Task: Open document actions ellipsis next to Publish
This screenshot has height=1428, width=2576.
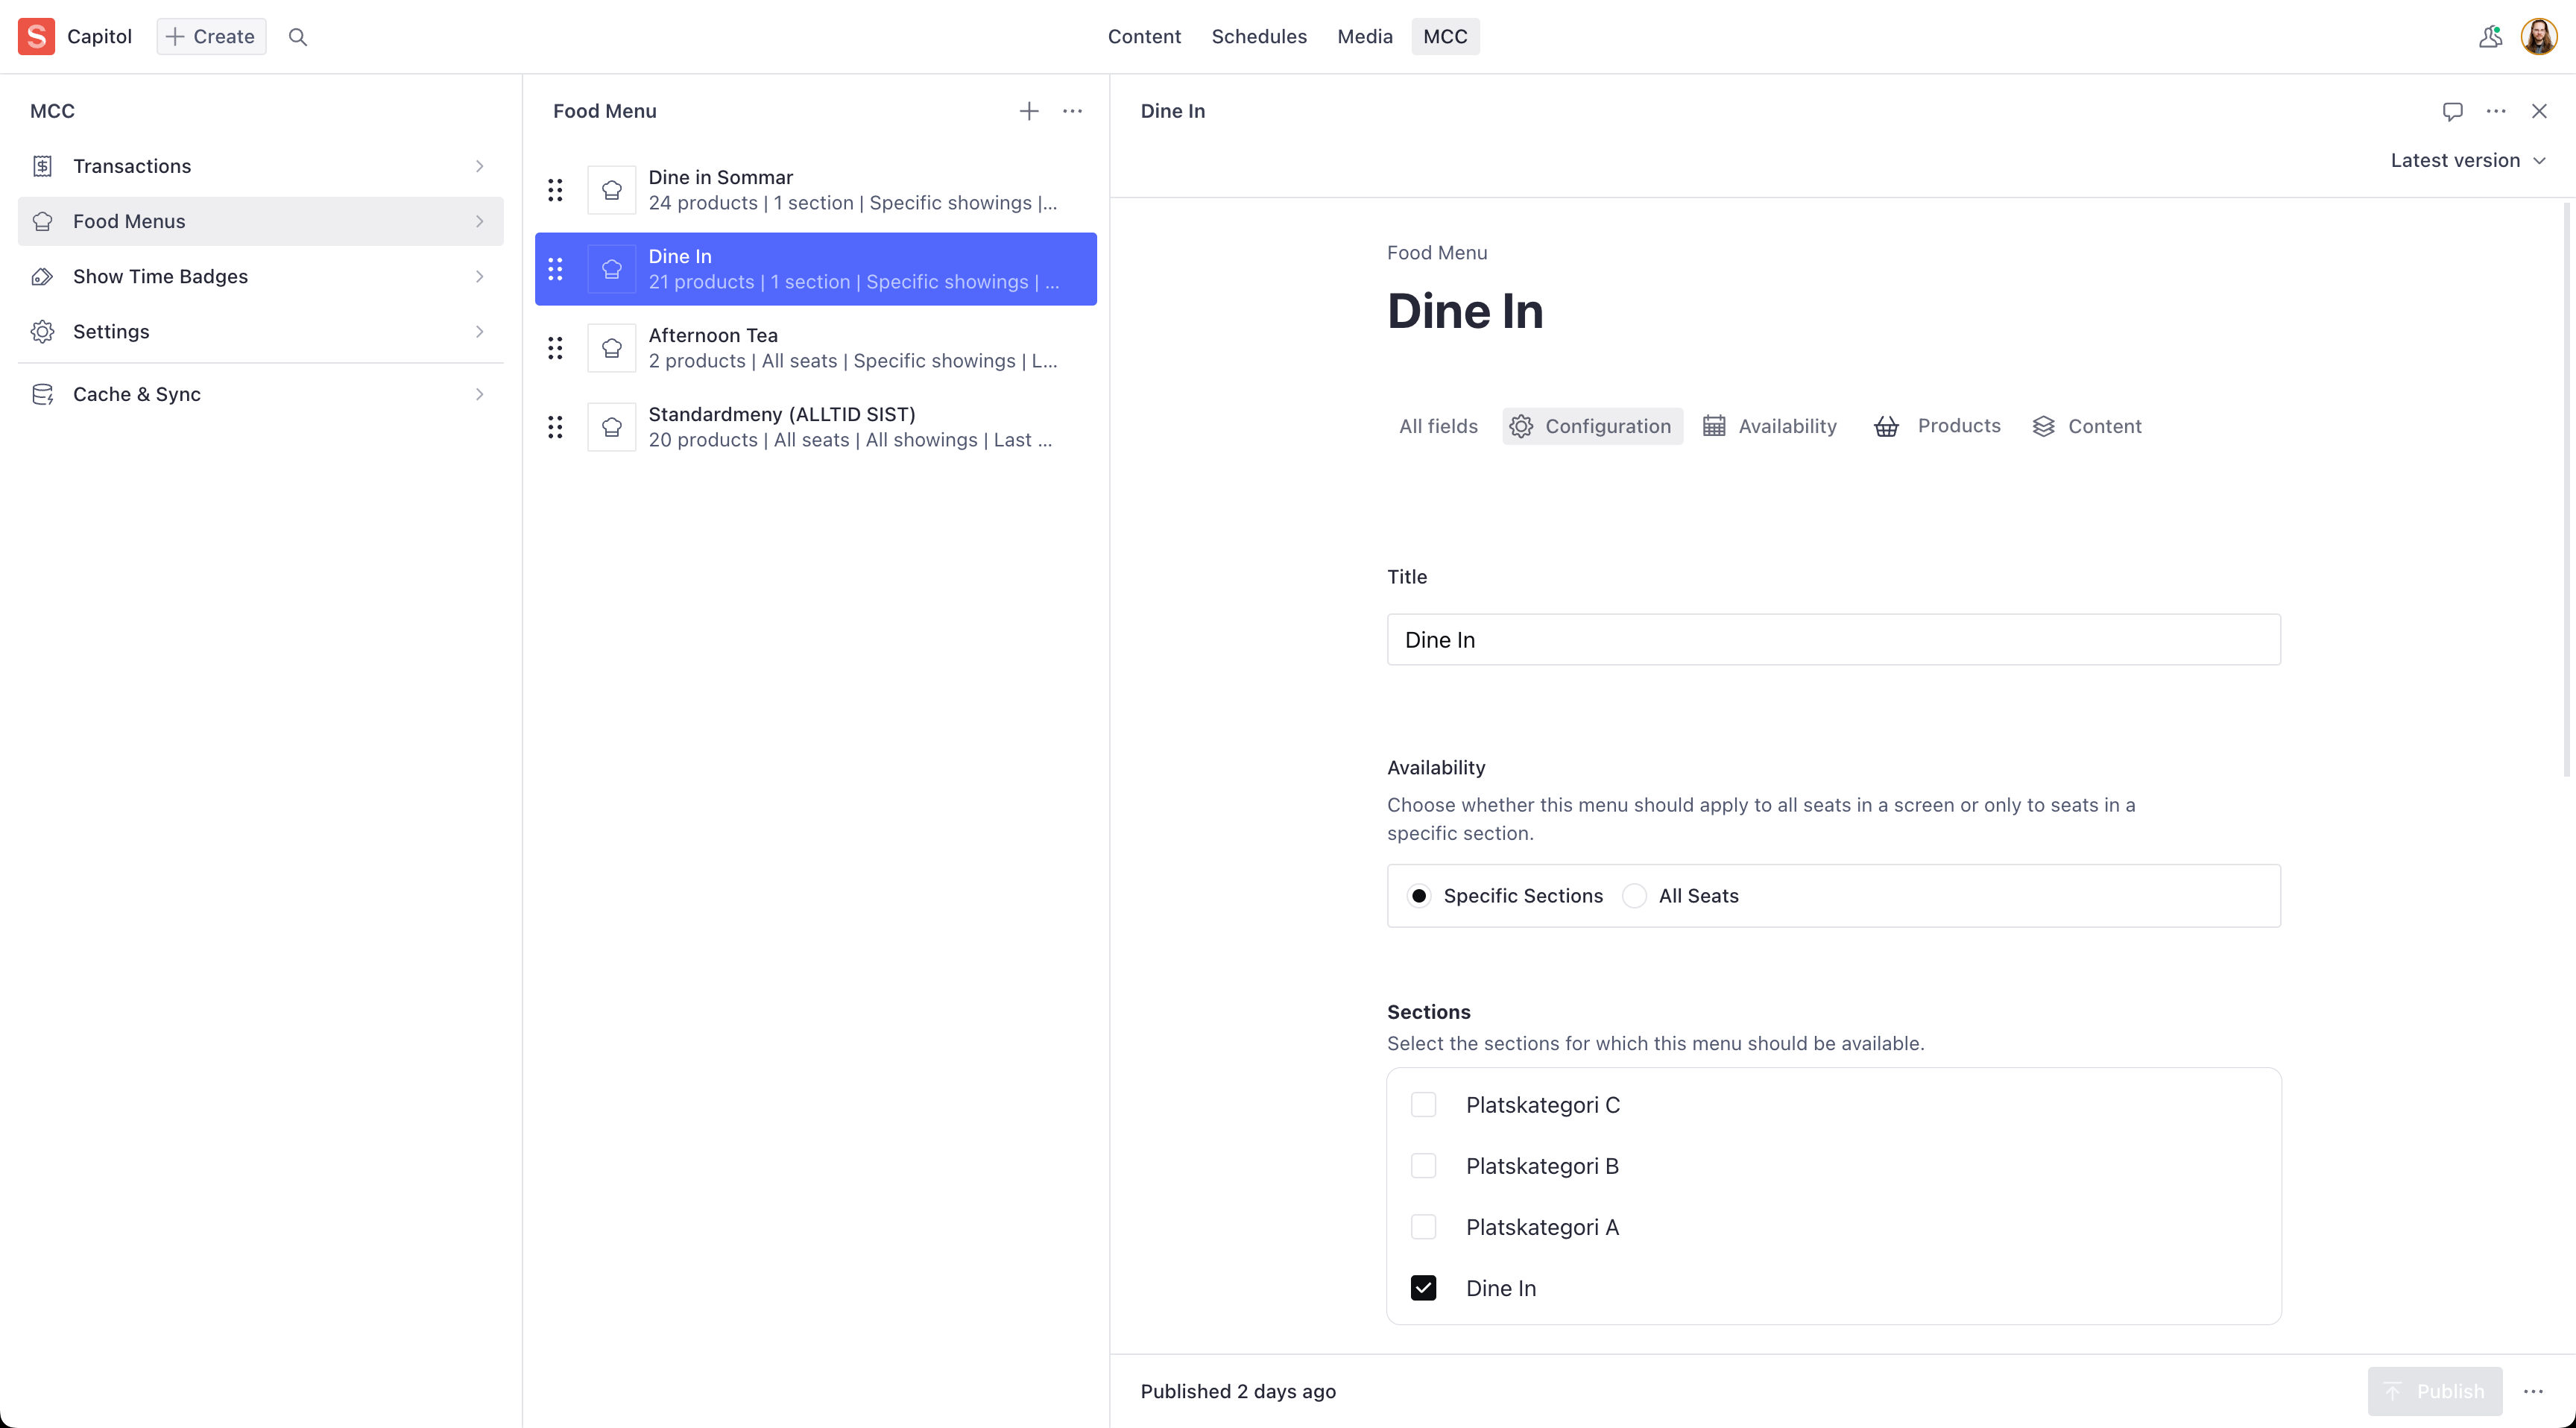Action: (x=2533, y=1391)
